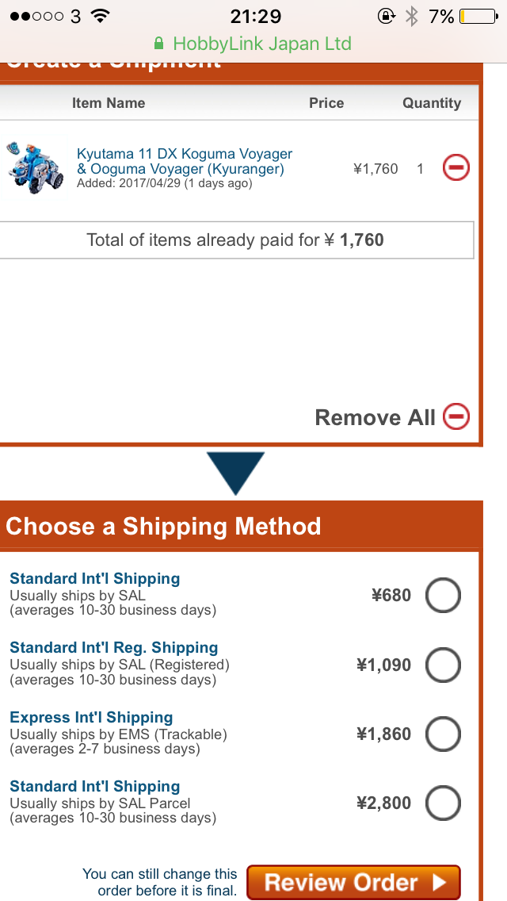Viewport: 507px width, 901px height.
Task: Tap the rotation lock status icon
Action: click(386, 16)
